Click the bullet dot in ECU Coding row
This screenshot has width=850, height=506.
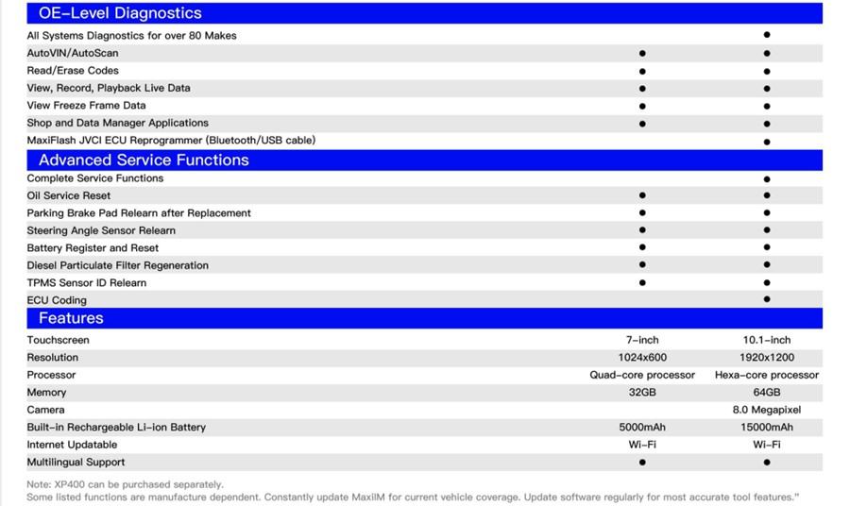click(x=767, y=299)
